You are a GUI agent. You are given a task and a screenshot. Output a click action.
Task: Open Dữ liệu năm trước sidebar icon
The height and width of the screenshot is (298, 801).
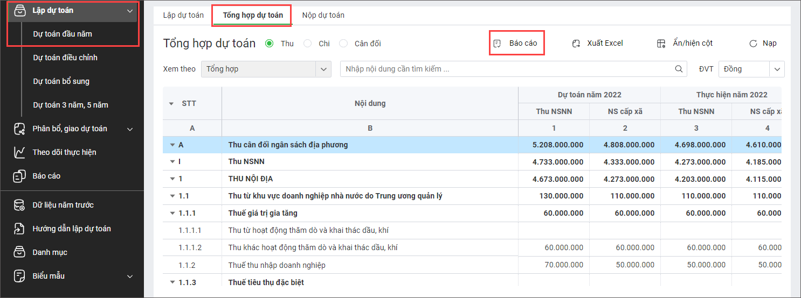click(x=19, y=205)
